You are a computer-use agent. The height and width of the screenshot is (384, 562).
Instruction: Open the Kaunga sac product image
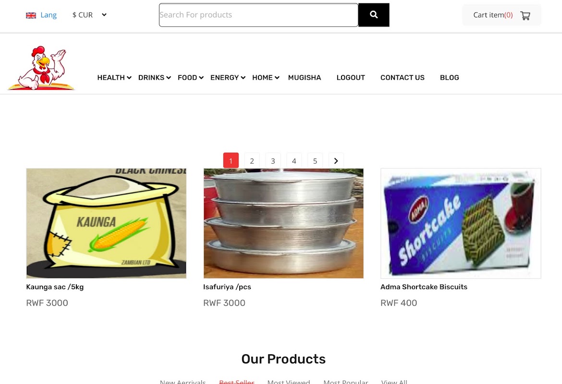coord(106,223)
